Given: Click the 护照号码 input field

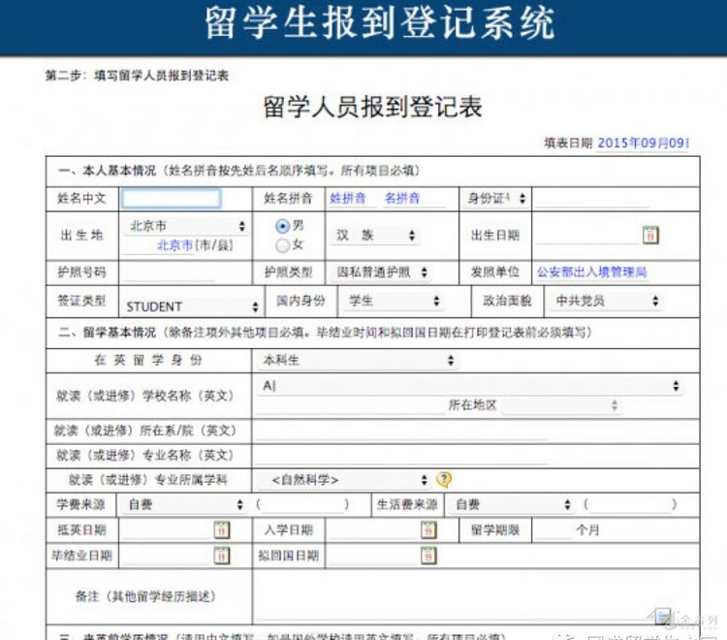Looking at the screenshot, I should coord(168,272).
